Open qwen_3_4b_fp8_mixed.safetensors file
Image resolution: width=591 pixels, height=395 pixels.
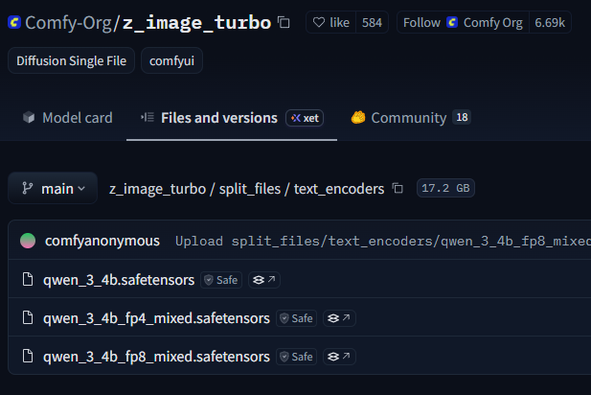[156, 357]
